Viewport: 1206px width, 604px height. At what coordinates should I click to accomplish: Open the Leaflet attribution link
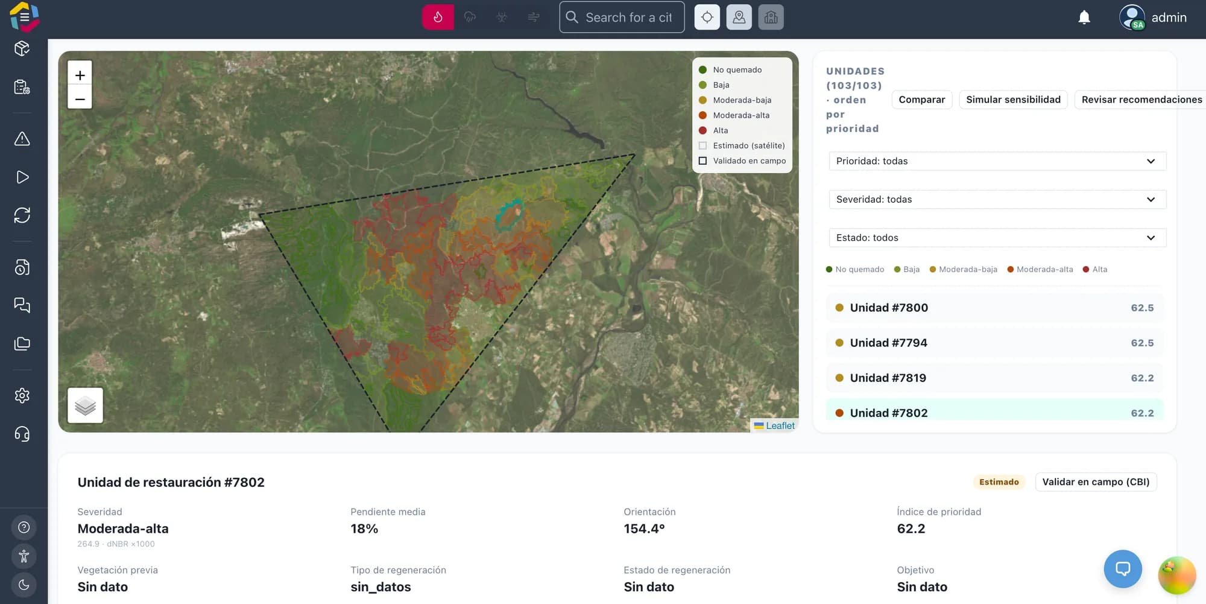(780, 425)
